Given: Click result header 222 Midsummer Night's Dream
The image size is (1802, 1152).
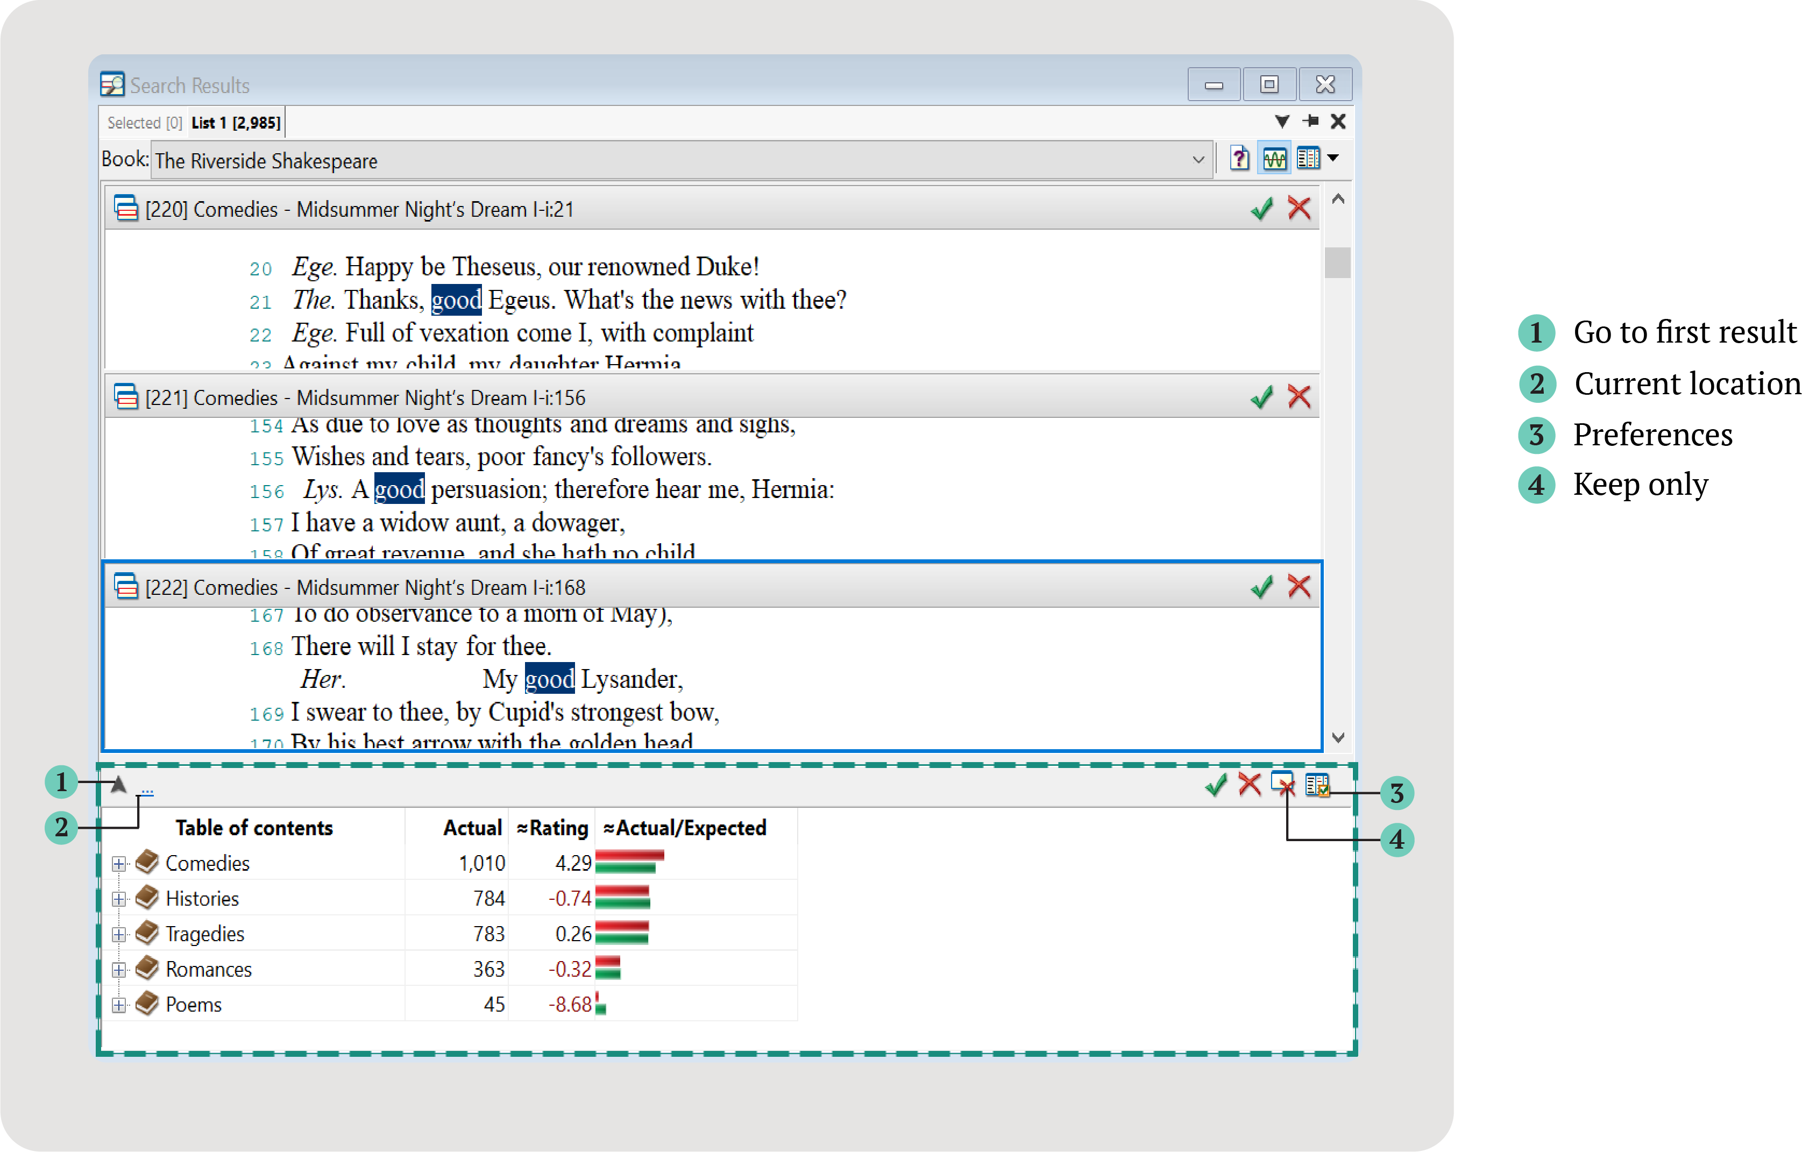Looking at the screenshot, I should (365, 587).
